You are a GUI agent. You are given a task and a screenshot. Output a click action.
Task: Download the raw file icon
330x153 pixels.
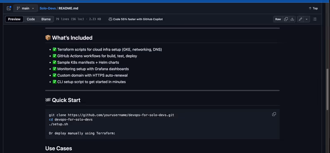coord(292,19)
